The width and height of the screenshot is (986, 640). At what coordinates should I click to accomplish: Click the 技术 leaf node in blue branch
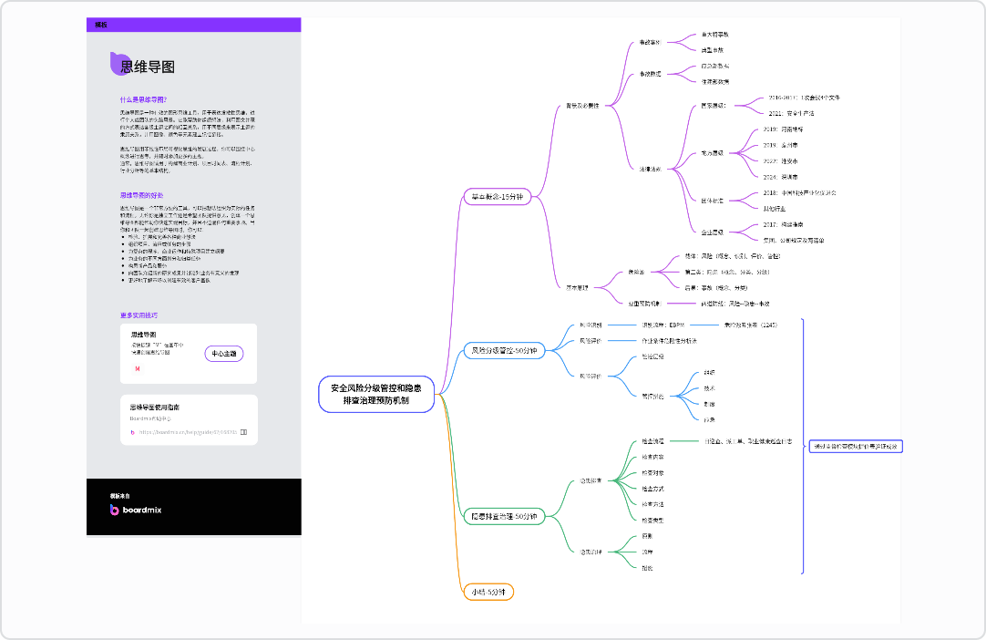[x=709, y=388]
